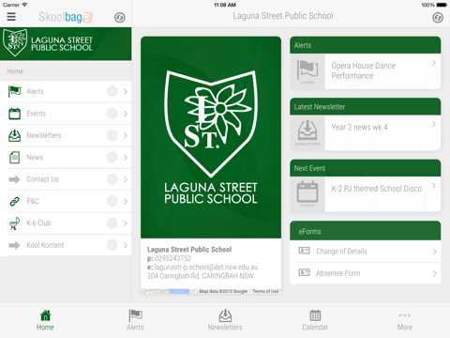Tap the refresh icon in main header
450x338 pixels.
pos(438,18)
